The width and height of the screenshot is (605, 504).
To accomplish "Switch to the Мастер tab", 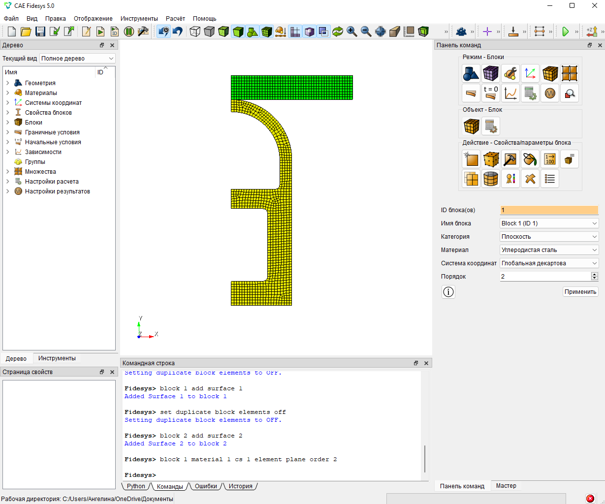I will pos(506,486).
